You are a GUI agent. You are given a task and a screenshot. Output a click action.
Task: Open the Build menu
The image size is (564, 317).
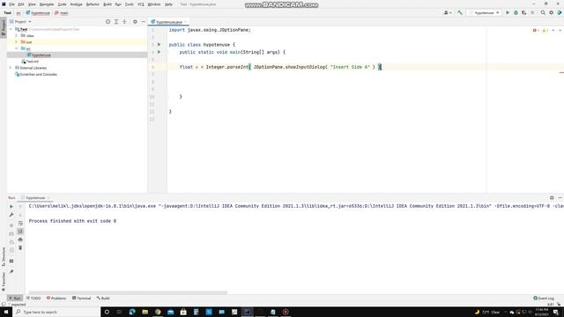108,4
